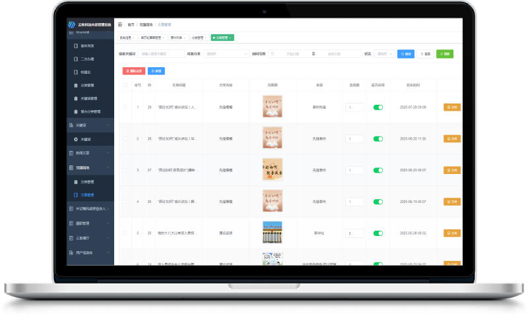Click the gear icon beside 关键词 submenu item
This screenshot has height=317, width=528.
75,139
